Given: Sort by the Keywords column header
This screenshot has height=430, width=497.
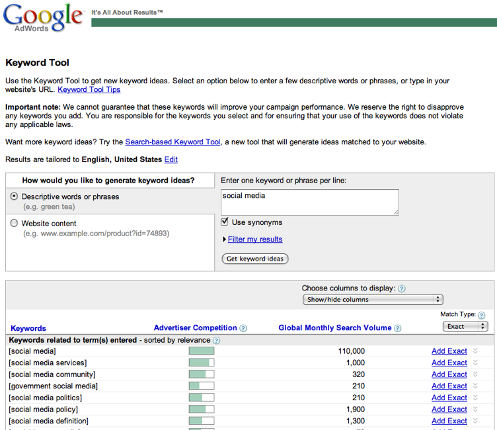Looking at the screenshot, I should pos(28,328).
